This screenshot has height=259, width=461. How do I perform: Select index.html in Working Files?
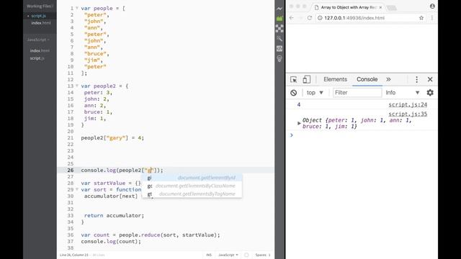tap(41, 23)
